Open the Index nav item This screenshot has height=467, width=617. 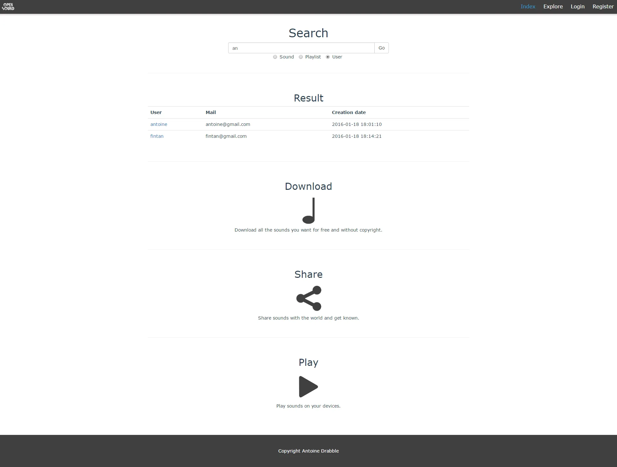pos(528,6)
